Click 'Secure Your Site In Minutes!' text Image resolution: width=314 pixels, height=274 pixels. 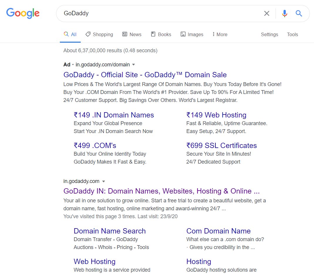(219, 154)
